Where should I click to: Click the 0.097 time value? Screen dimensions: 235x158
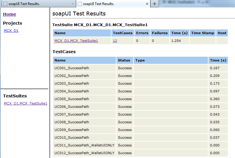click(215, 91)
